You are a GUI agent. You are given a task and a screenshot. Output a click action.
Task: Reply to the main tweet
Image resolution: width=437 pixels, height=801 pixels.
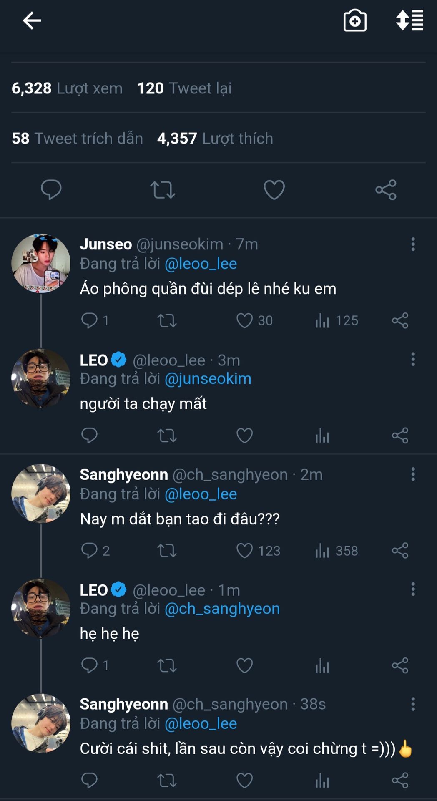point(51,190)
